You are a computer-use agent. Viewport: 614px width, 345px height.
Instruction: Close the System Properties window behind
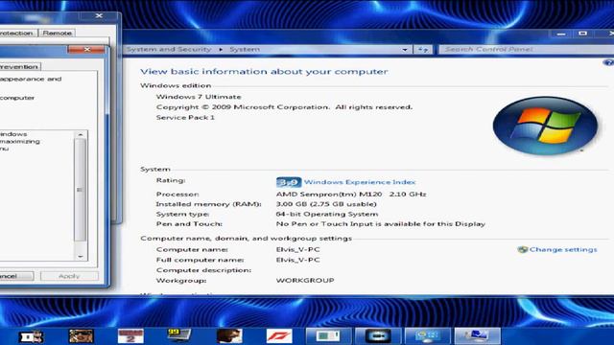pos(99,15)
